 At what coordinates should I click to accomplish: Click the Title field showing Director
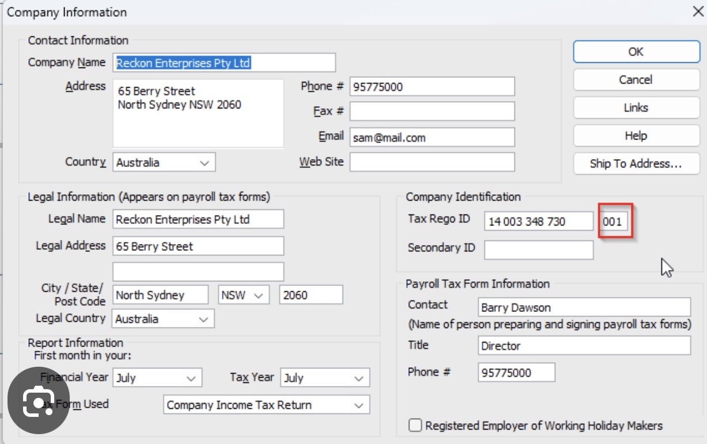click(x=584, y=346)
